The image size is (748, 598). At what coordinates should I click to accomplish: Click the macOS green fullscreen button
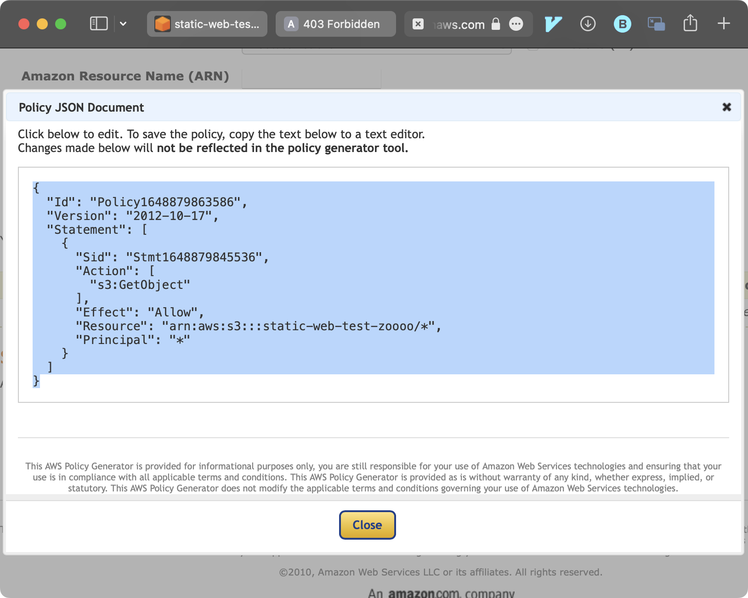pos(61,24)
